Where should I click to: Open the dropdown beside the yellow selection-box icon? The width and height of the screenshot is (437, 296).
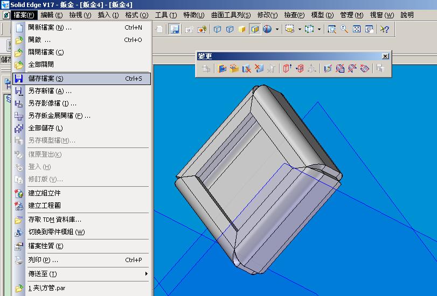[300, 29]
